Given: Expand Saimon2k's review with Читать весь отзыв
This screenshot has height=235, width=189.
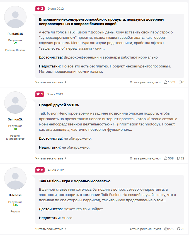Looking at the screenshot, I should (x=51, y=158).
